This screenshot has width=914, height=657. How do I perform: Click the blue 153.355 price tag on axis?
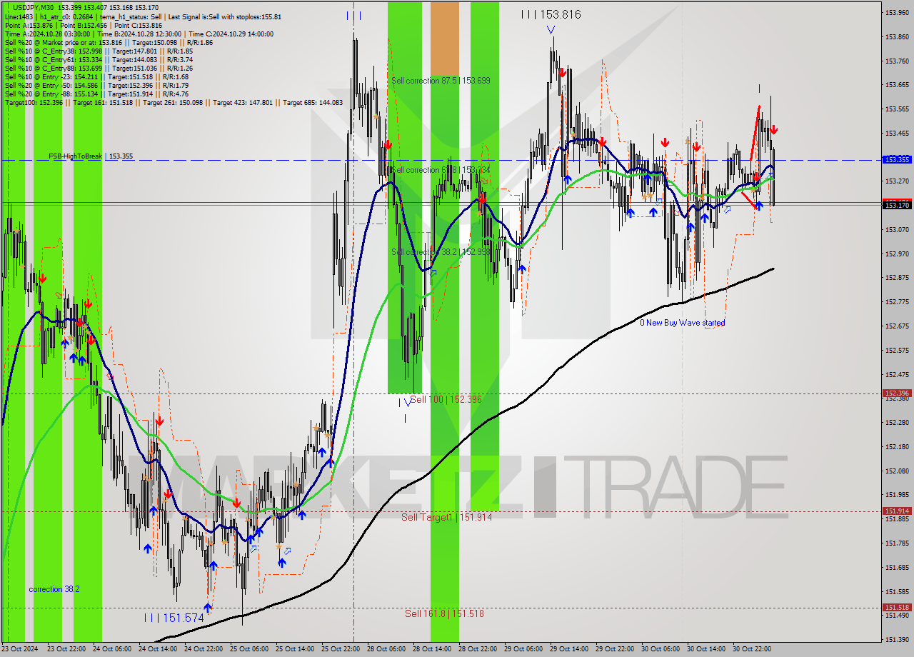[897, 160]
